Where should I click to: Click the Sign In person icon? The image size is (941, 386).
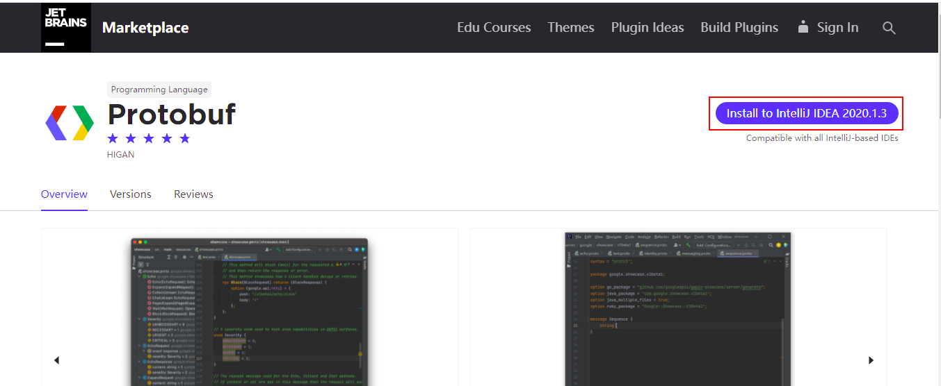point(803,27)
